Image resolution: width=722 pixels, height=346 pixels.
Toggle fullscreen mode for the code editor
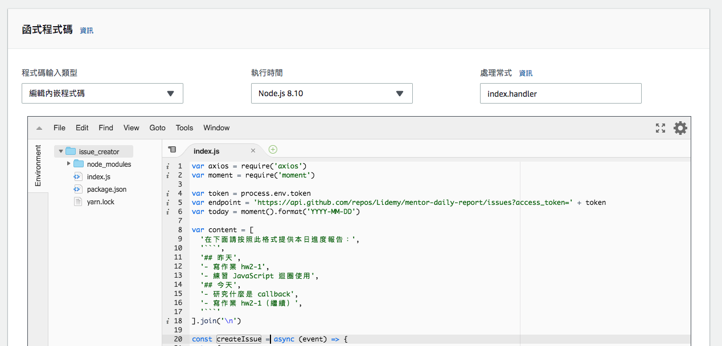coord(661,128)
